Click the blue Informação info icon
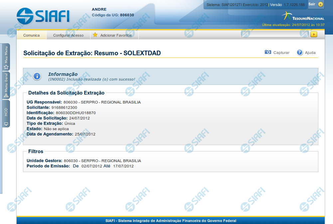This screenshot has width=333, height=224. tap(37, 76)
